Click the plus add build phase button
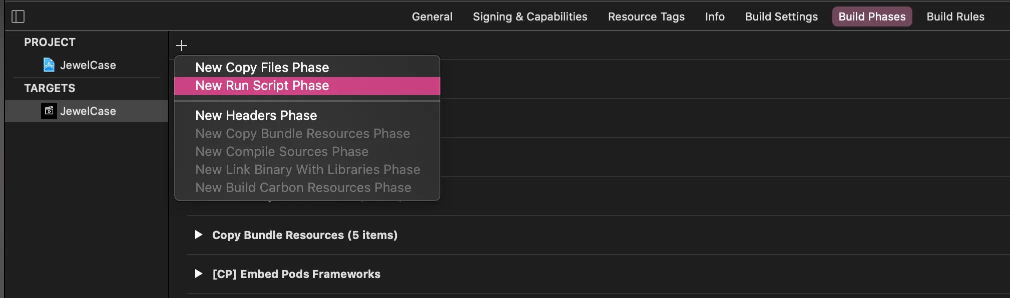Viewport: 1010px width, 298px height. 182,45
